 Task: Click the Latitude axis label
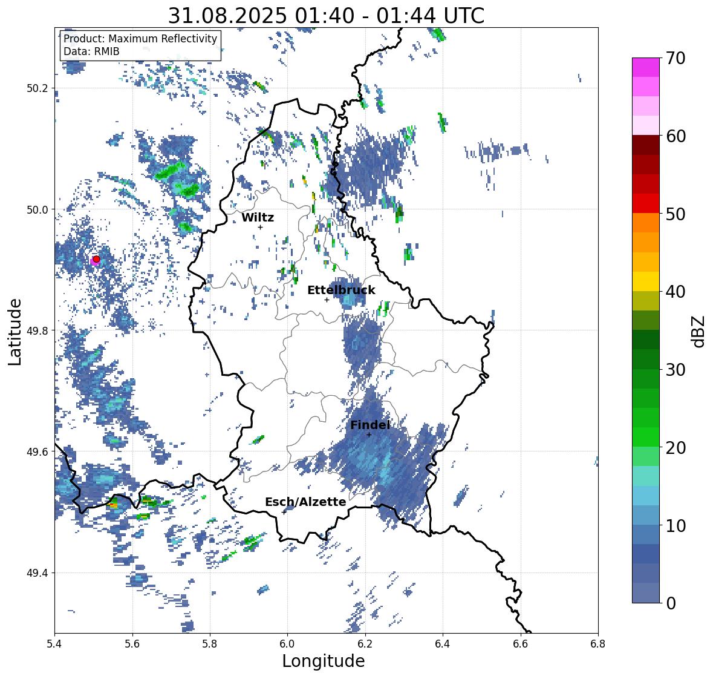(15, 332)
